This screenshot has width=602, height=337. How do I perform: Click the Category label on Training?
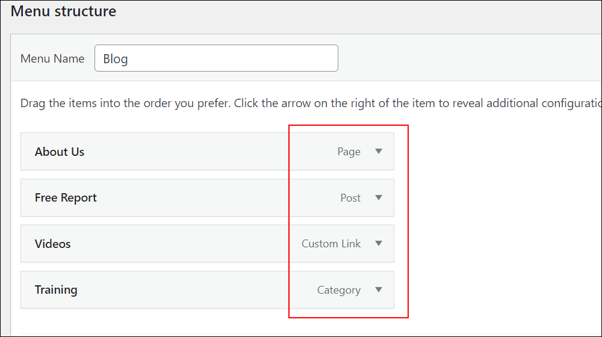pos(338,290)
